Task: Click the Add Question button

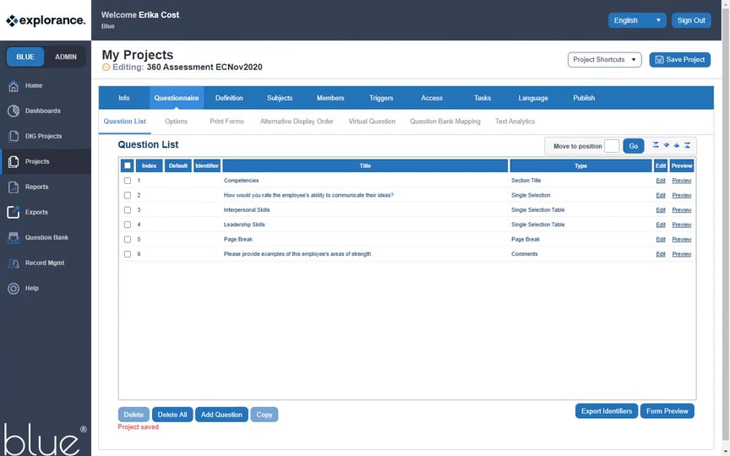Action: coord(221,415)
